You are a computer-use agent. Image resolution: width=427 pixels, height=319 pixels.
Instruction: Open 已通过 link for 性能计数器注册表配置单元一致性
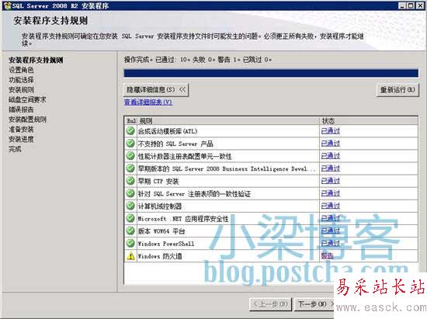330,156
